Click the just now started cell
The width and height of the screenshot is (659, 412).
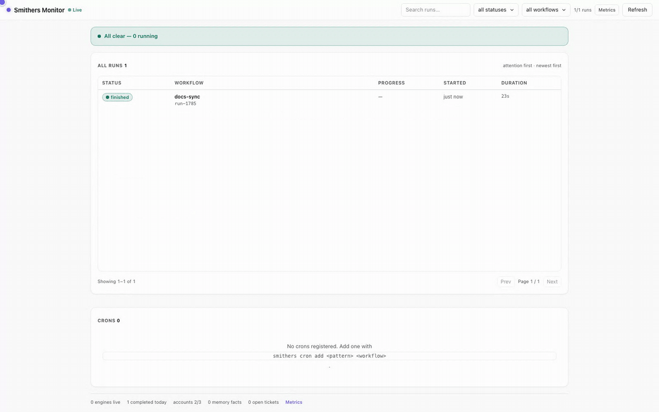click(x=453, y=97)
